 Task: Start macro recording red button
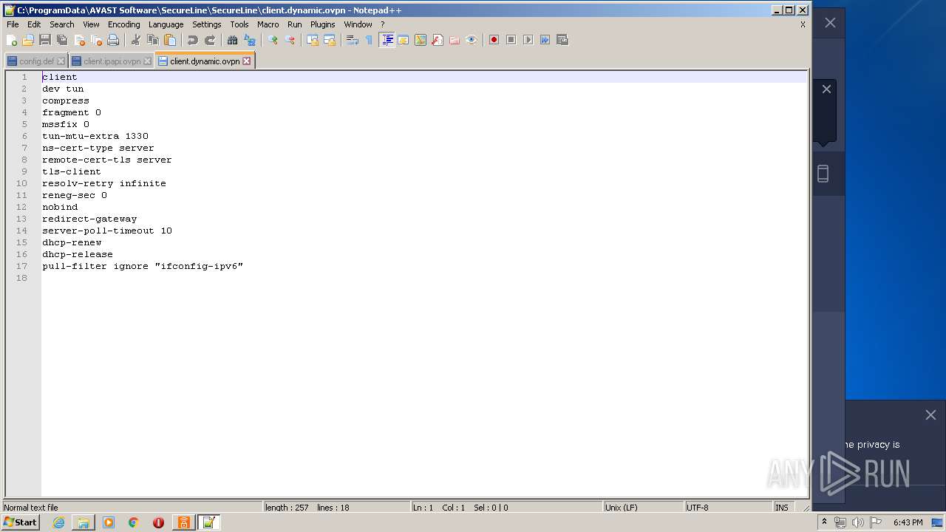[494, 40]
